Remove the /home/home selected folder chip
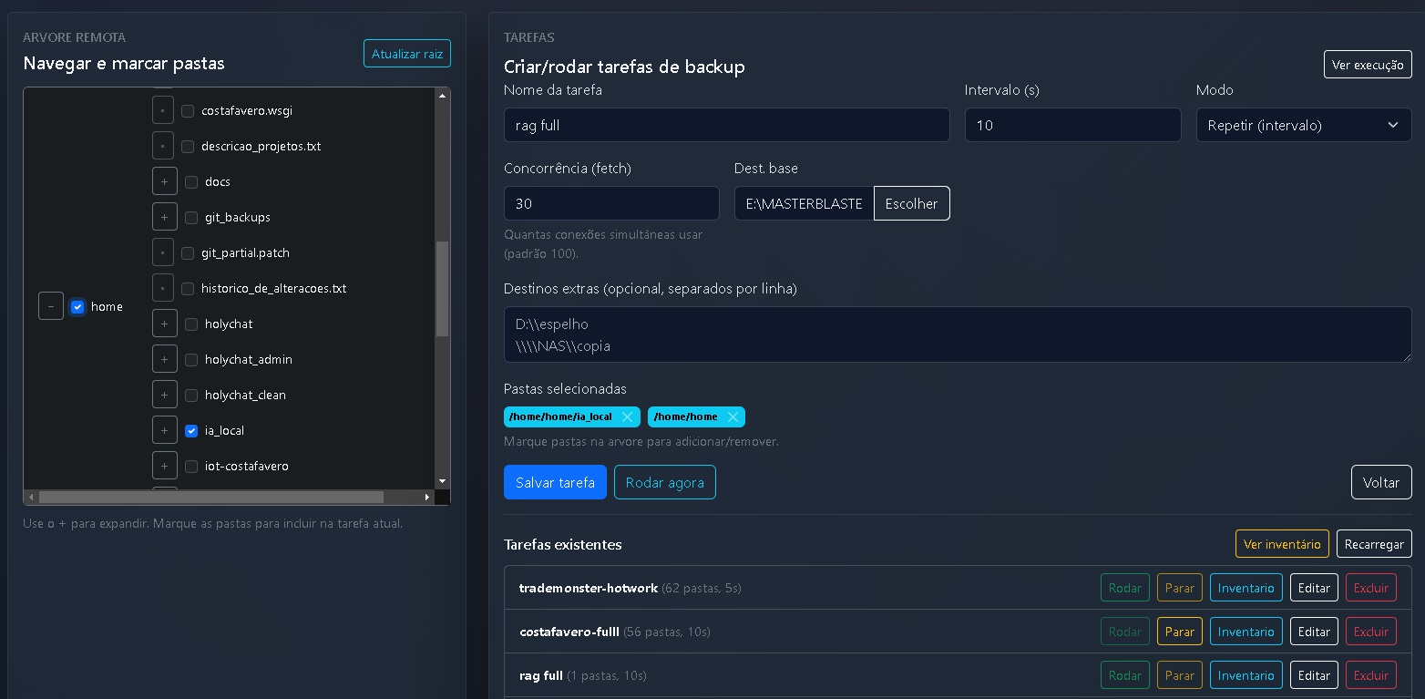Image resolution: width=1425 pixels, height=699 pixels. coord(733,417)
